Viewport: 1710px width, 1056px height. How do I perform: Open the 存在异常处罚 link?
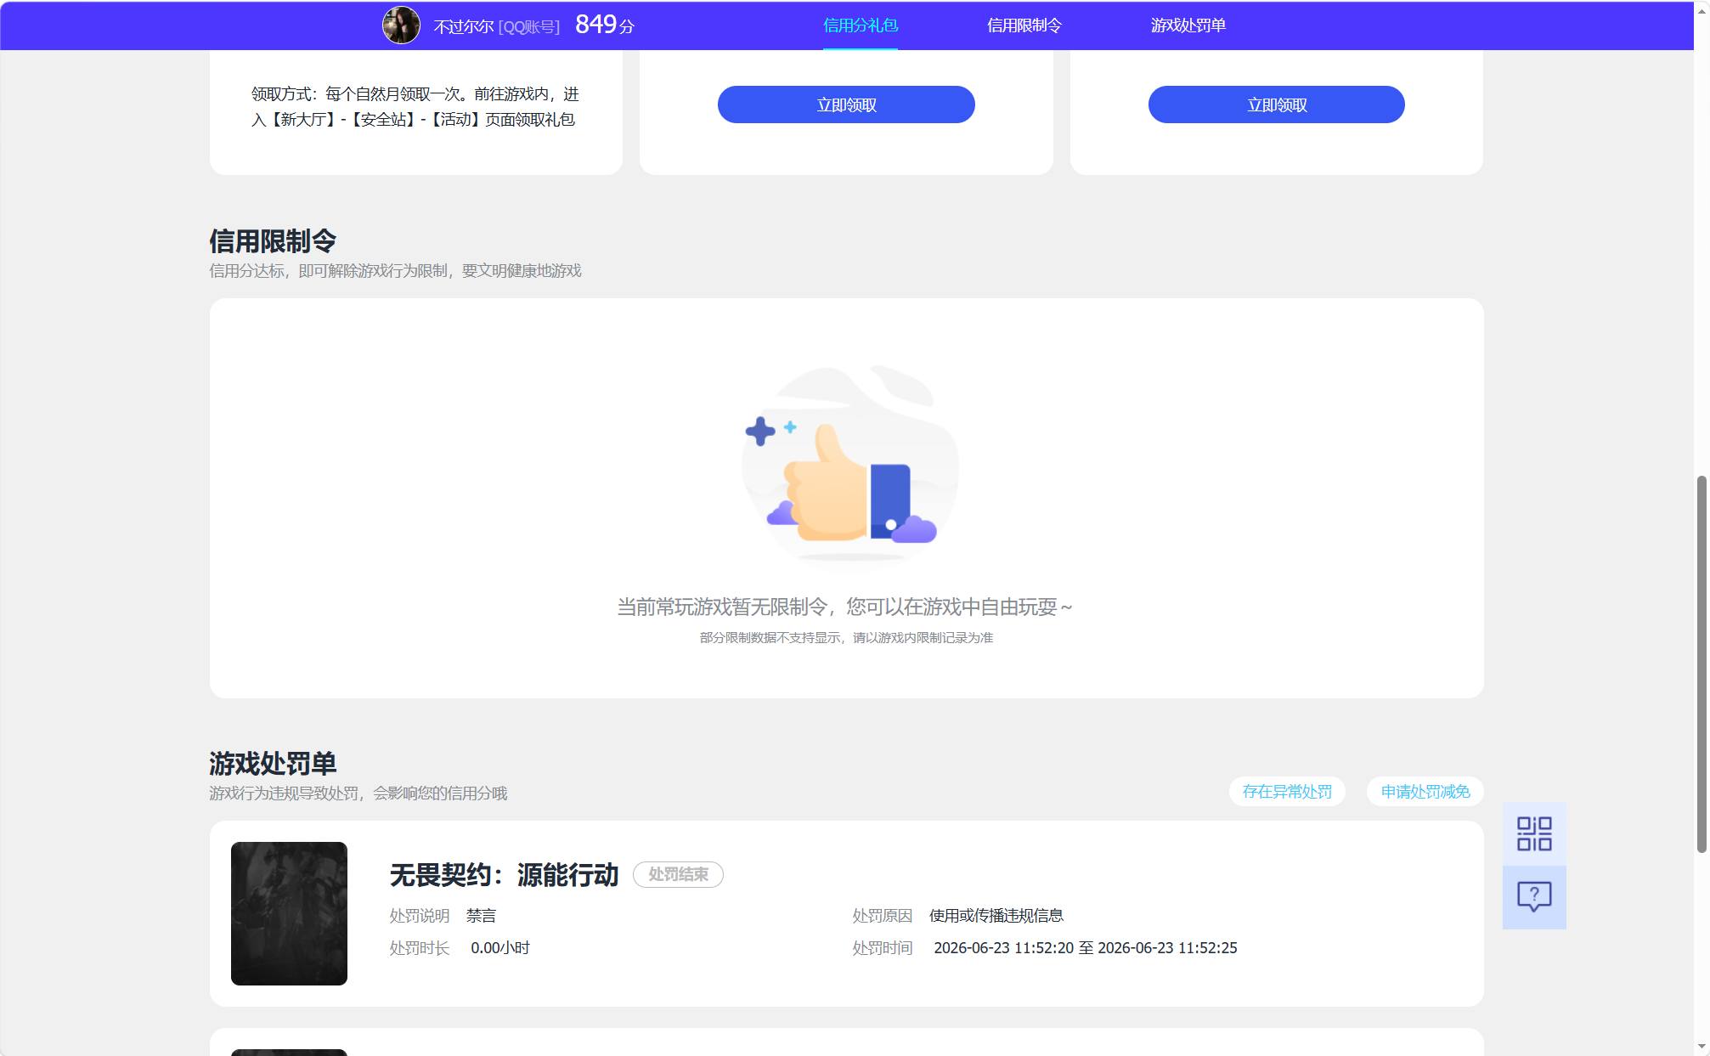tap(1287, 791)
